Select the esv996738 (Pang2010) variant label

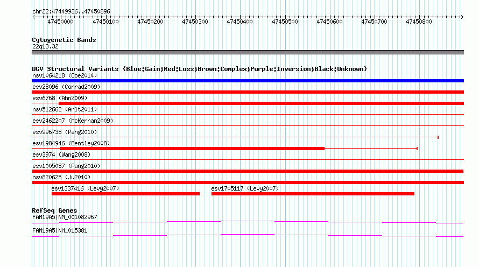point(65,132)
